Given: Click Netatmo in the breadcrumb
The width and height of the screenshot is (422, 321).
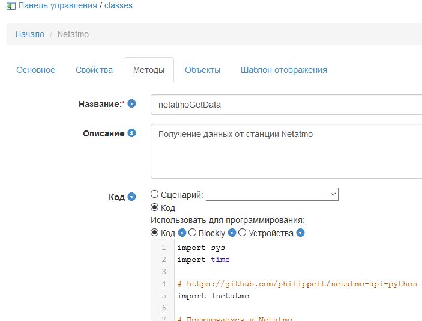Looking at the screenshot, I should click(73, 34).
